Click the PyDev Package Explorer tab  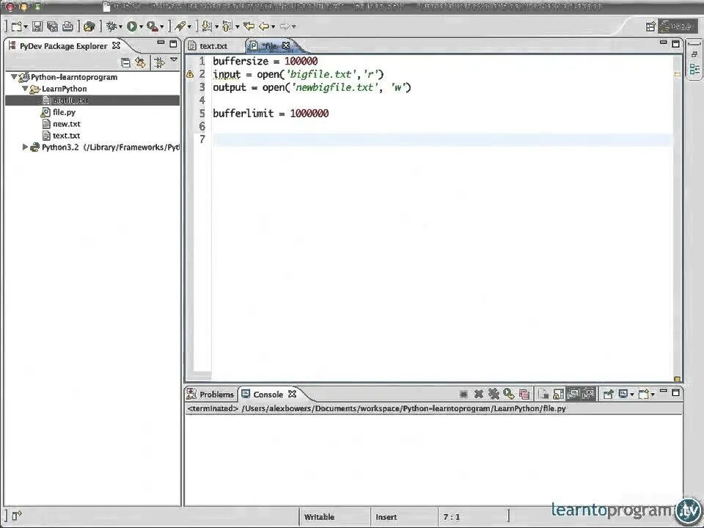click(x=63, y=45)
